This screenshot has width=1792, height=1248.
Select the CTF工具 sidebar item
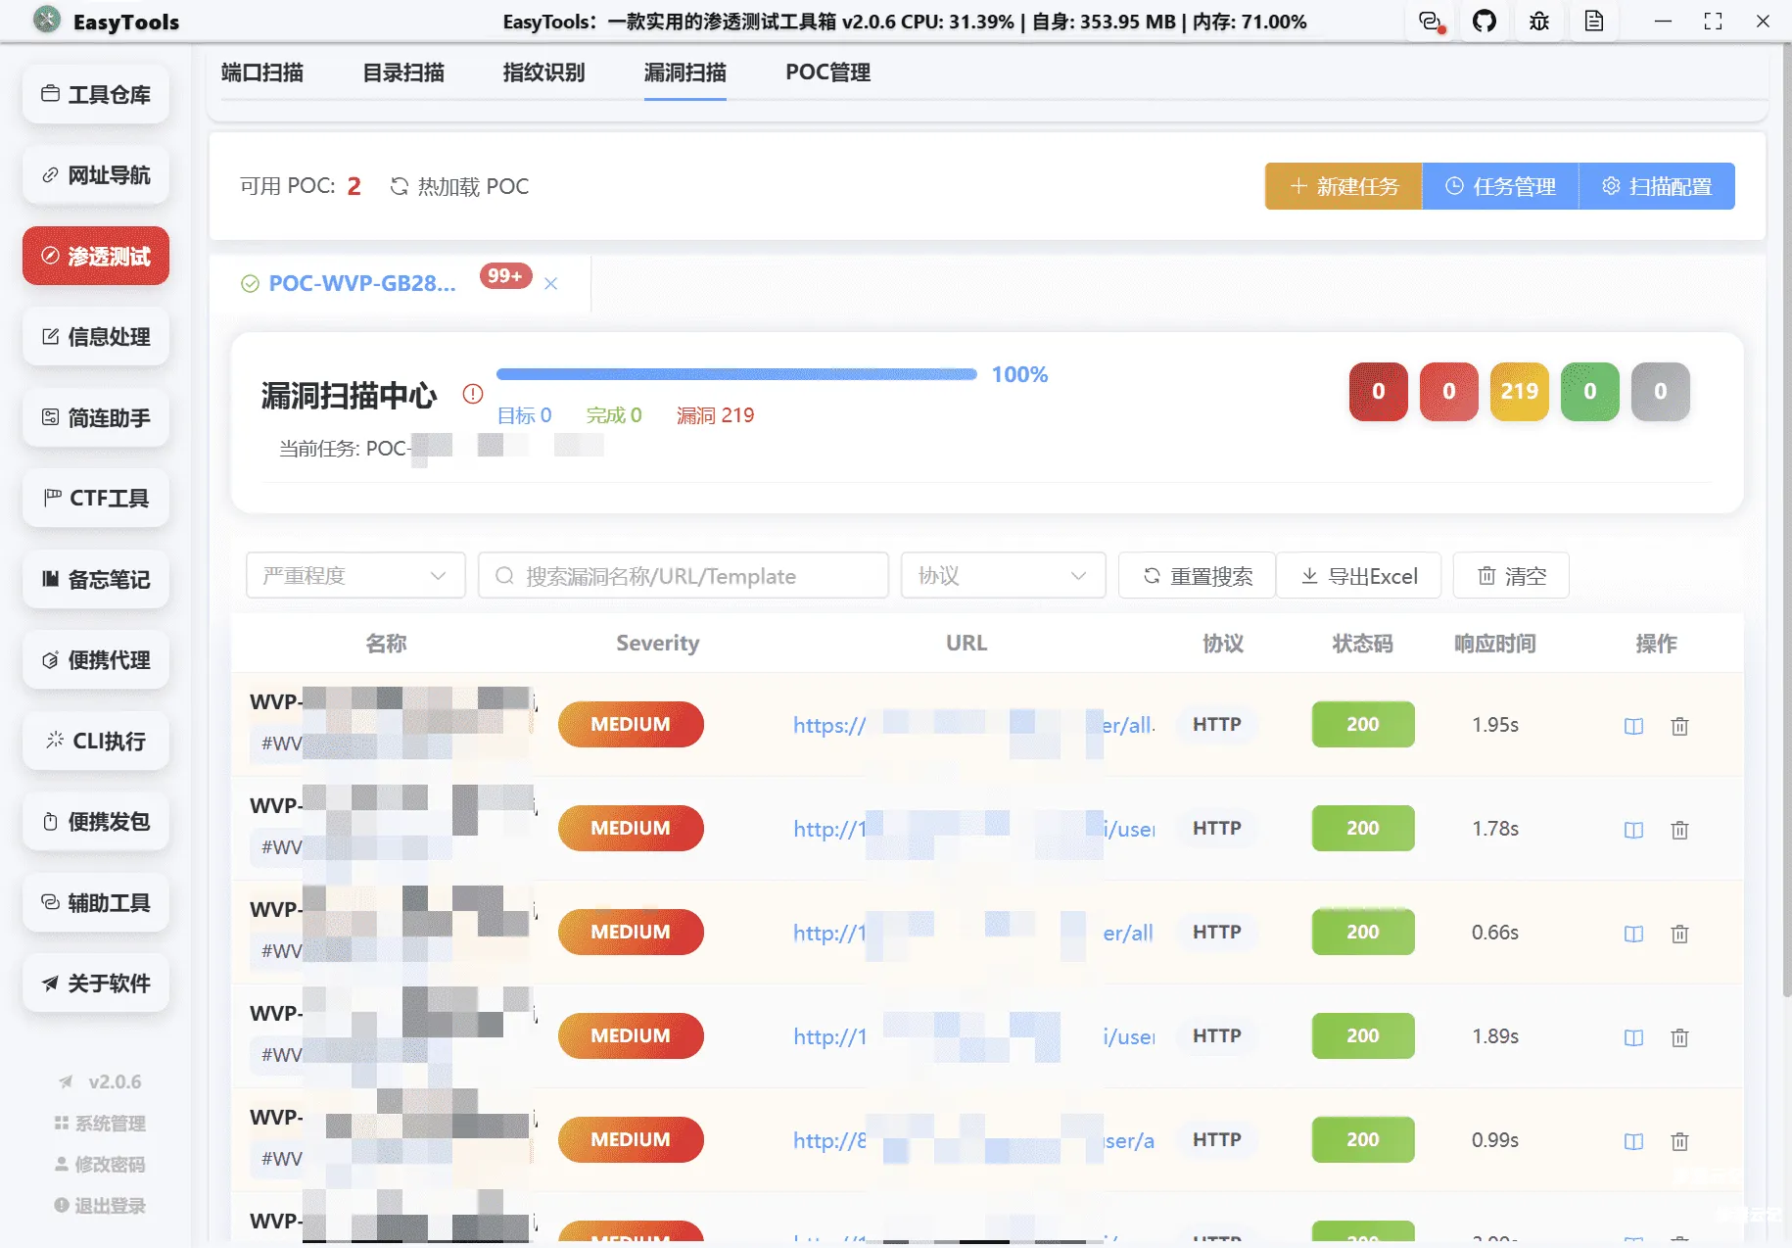pyautogui.click(x=95, y=498)
